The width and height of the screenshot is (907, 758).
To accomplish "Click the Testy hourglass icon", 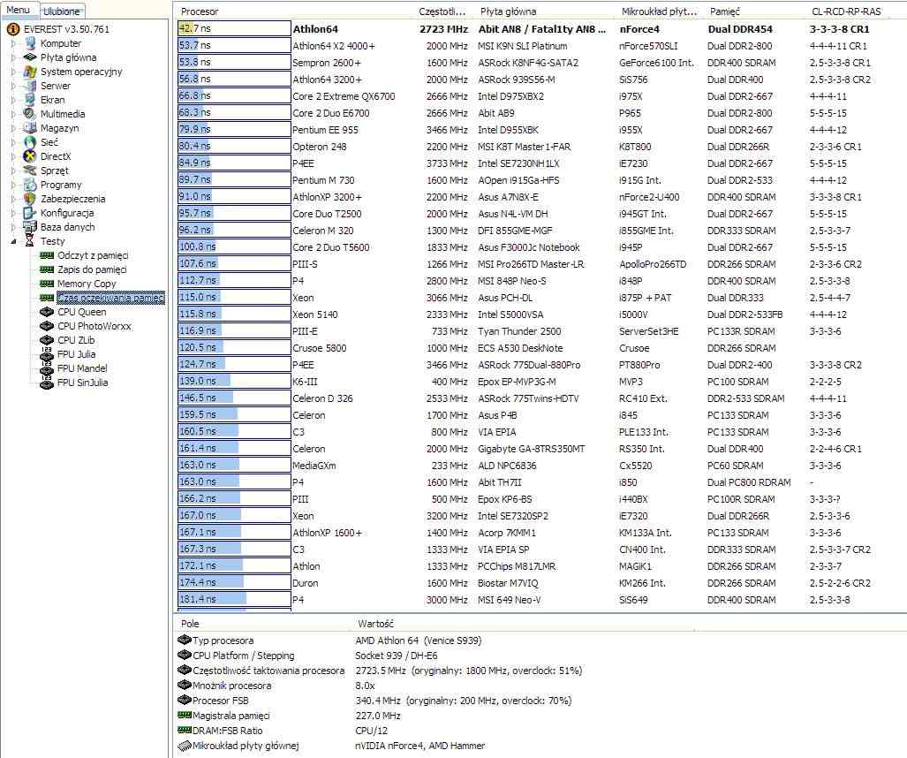I will [x=30, y=241].
